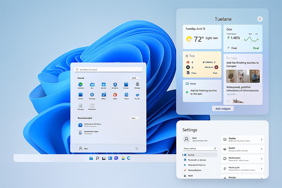
Task: Click the Start button on the taskbar
Action: point(91,158)
